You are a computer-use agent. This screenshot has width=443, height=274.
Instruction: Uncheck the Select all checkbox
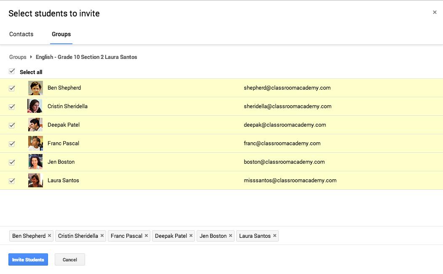12,72
